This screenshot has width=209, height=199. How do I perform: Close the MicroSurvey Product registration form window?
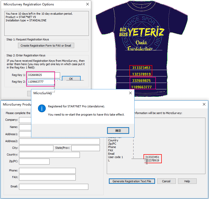click(204, 104)
